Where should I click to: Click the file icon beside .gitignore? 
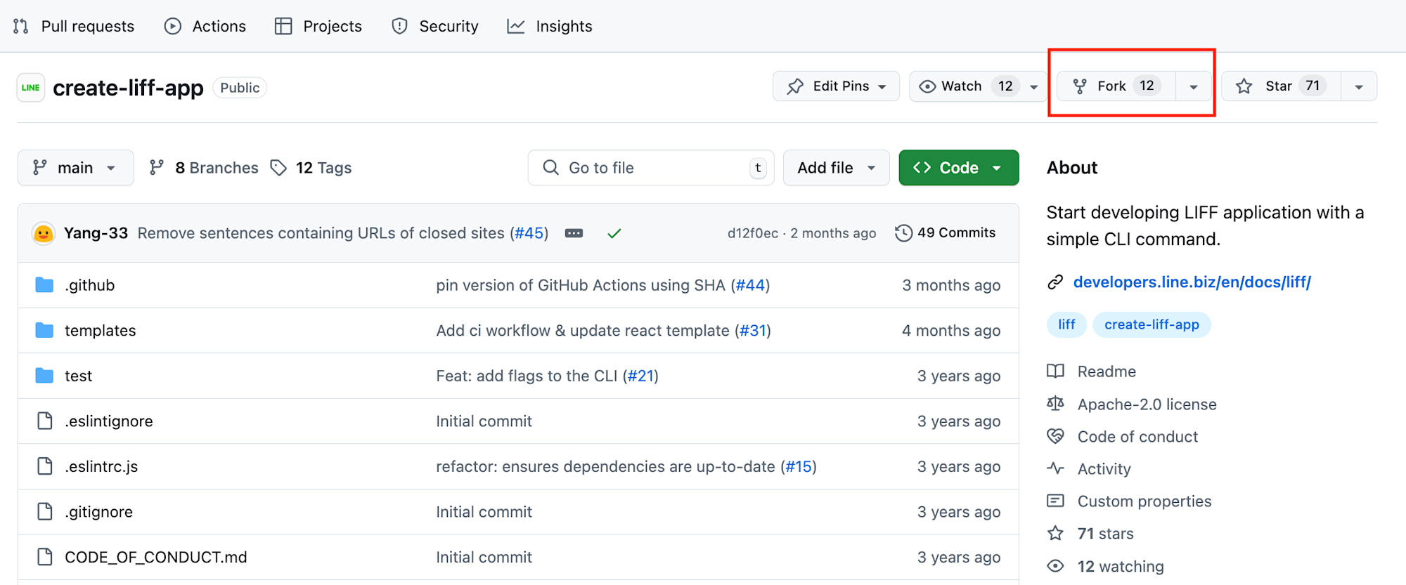click(x=45, y=512)
